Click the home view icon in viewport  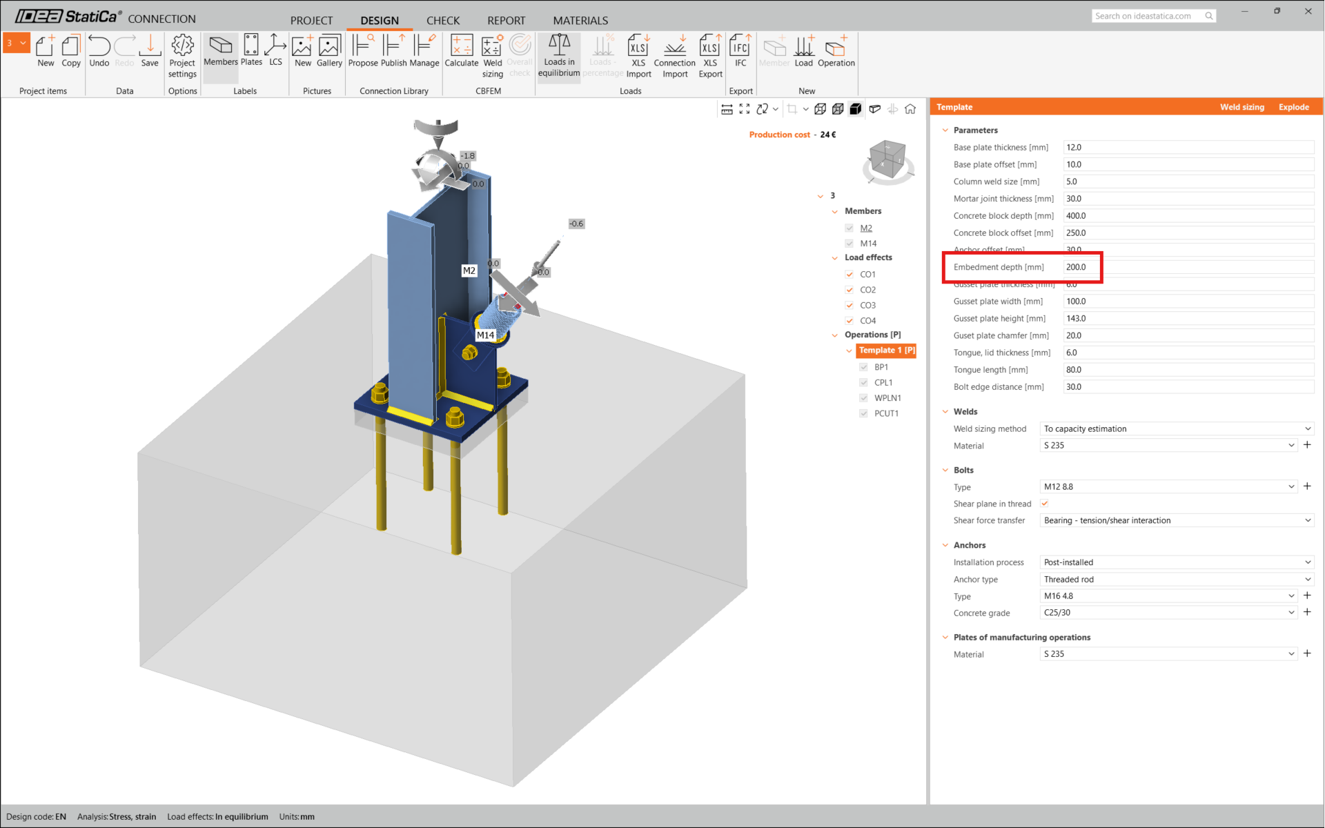tap(910, 109)
